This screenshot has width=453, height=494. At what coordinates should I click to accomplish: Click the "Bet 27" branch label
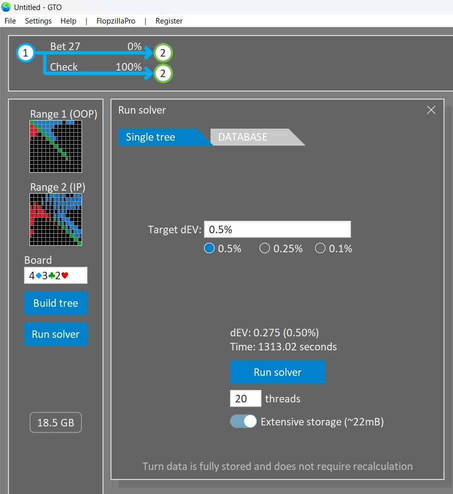coord(65,47)
